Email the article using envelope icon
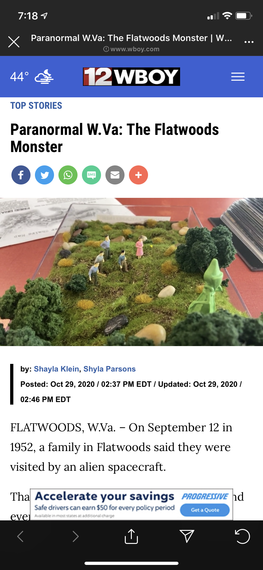Image resolution: width=263 pixels, height=570 pixels. coord(115,175)
